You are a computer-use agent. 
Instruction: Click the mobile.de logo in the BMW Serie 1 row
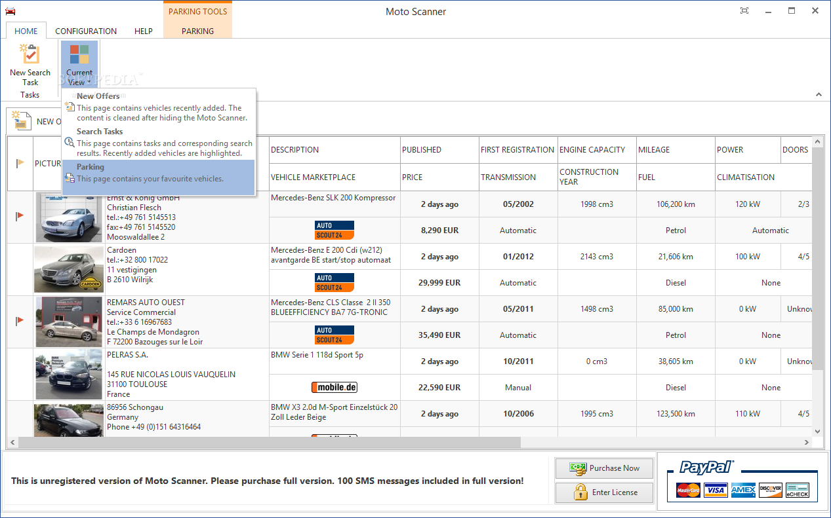click(x=334, y=388)
